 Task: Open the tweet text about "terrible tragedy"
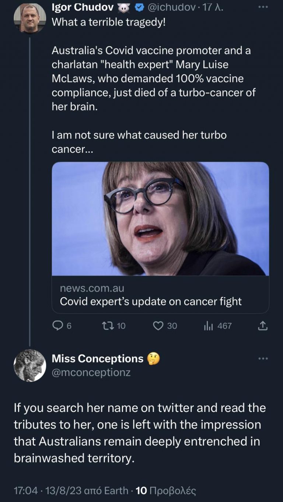[109, 22]
